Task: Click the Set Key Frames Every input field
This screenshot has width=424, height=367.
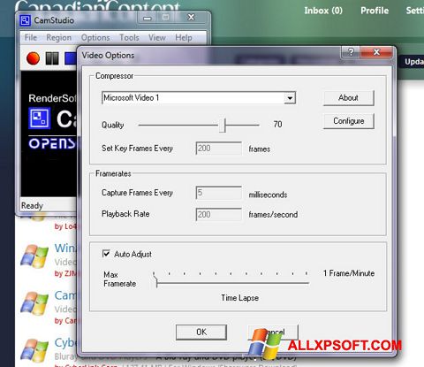Action: click(218, 149)
